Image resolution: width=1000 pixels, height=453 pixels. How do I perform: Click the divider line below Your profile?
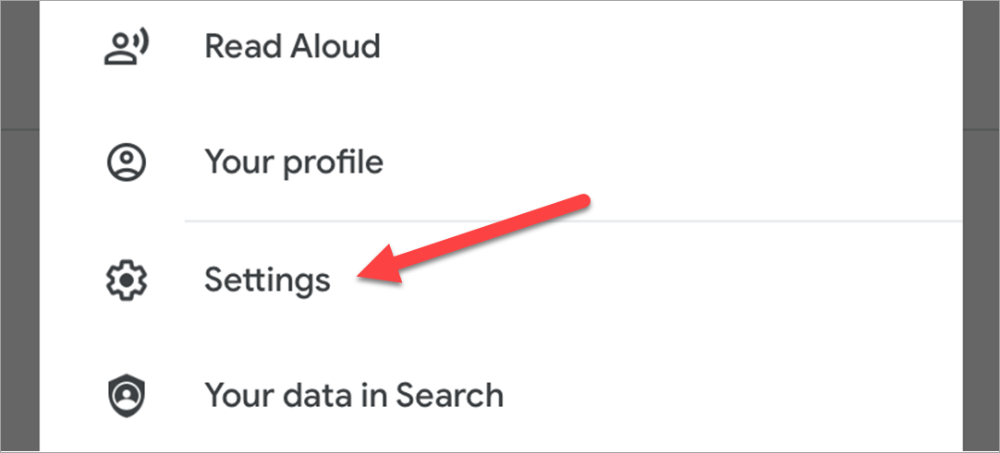[573, 221]
